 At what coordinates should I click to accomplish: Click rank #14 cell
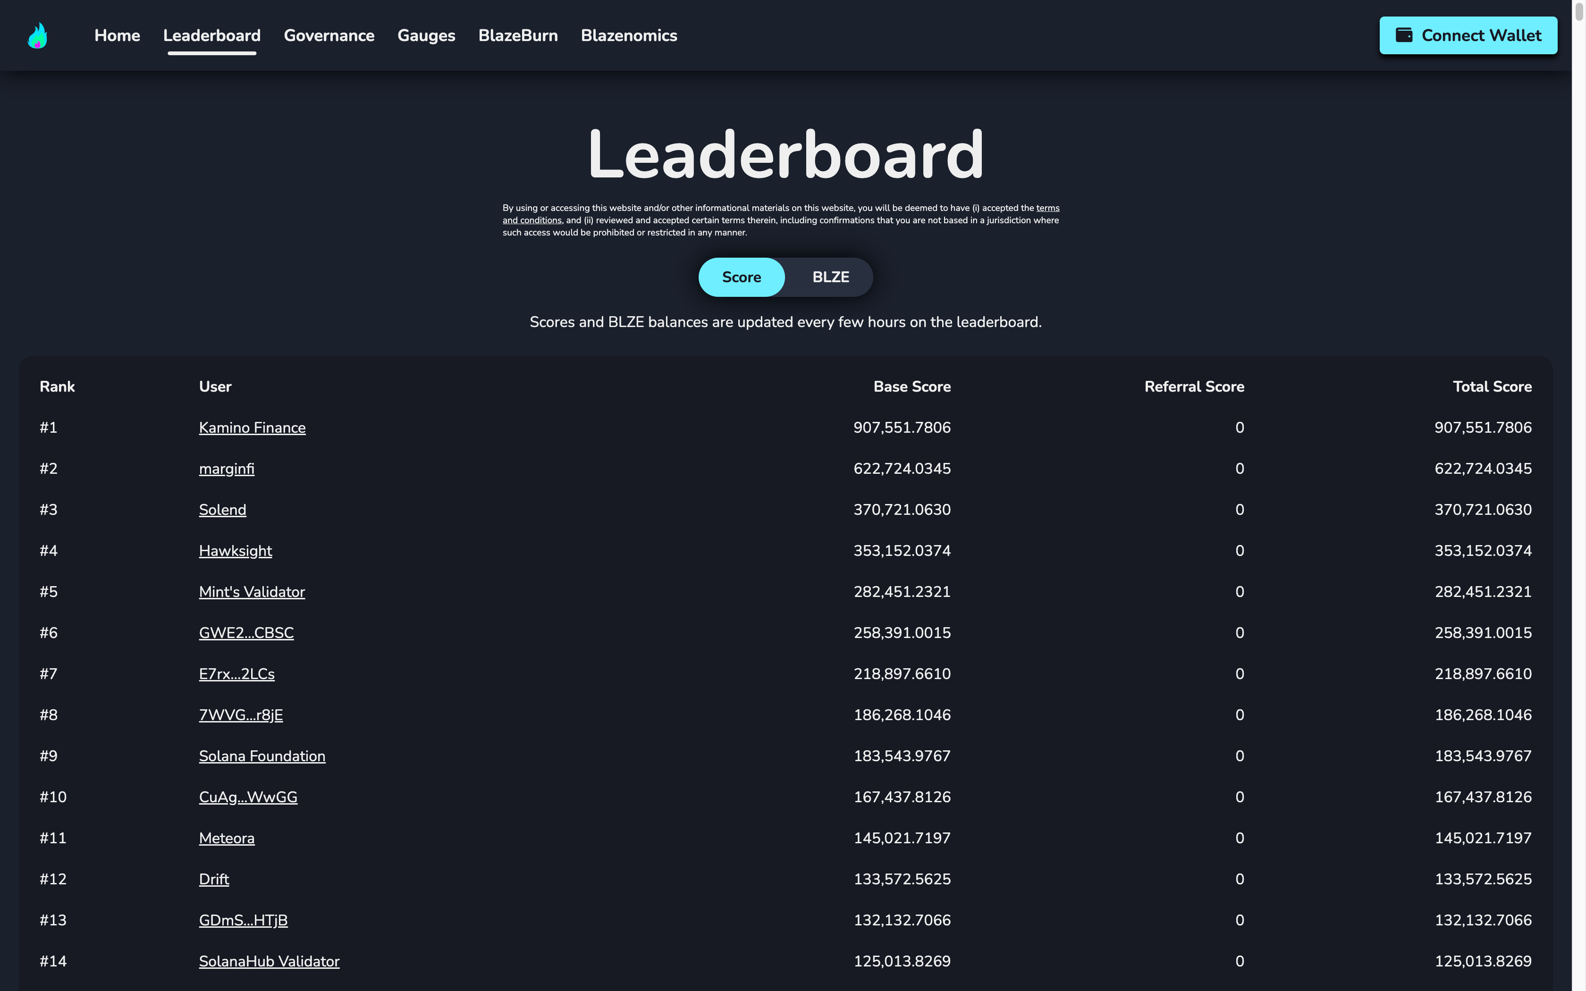[x=53, y=962]
